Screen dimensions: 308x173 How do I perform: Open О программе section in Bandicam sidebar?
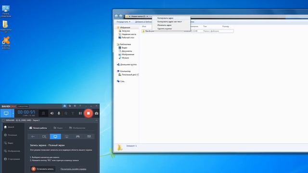(x=12, y=159)
